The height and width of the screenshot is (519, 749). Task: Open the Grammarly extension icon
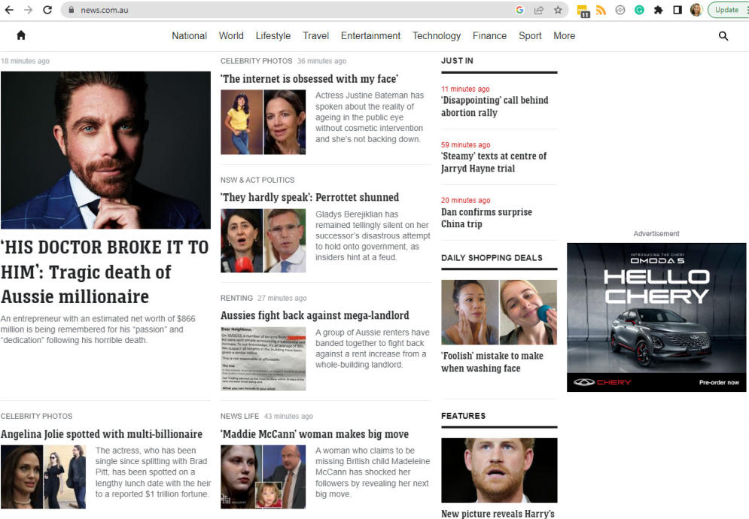click(x=639, y=10)
